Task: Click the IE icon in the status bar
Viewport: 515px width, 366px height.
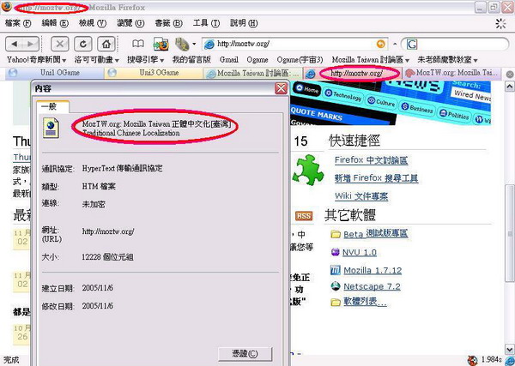Action: tap(510, 360)
